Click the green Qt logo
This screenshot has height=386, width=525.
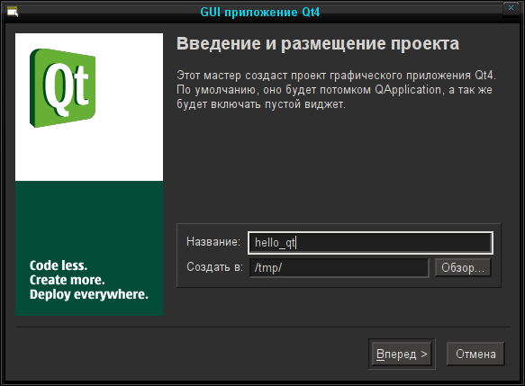[63, 88]
